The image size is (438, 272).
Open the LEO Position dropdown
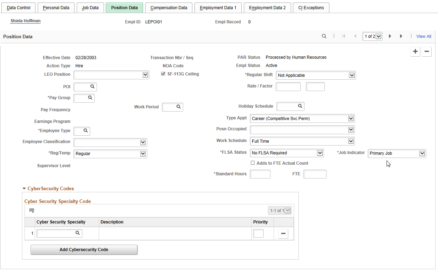click(x=111, y=75)
